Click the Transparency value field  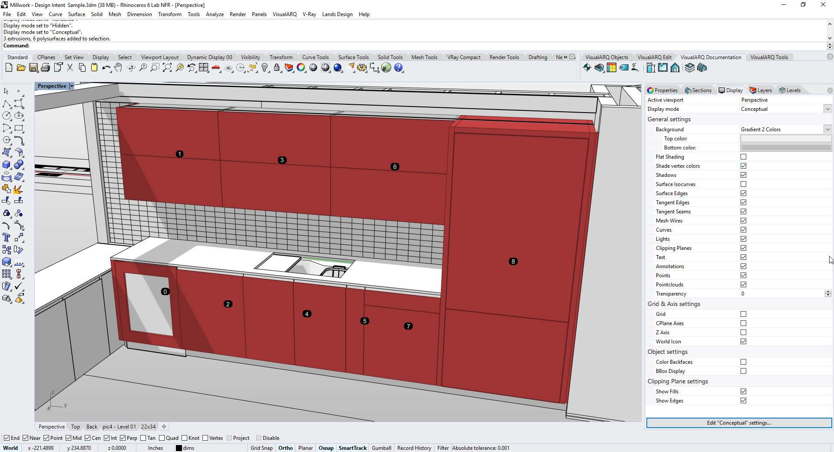(782, 294)
